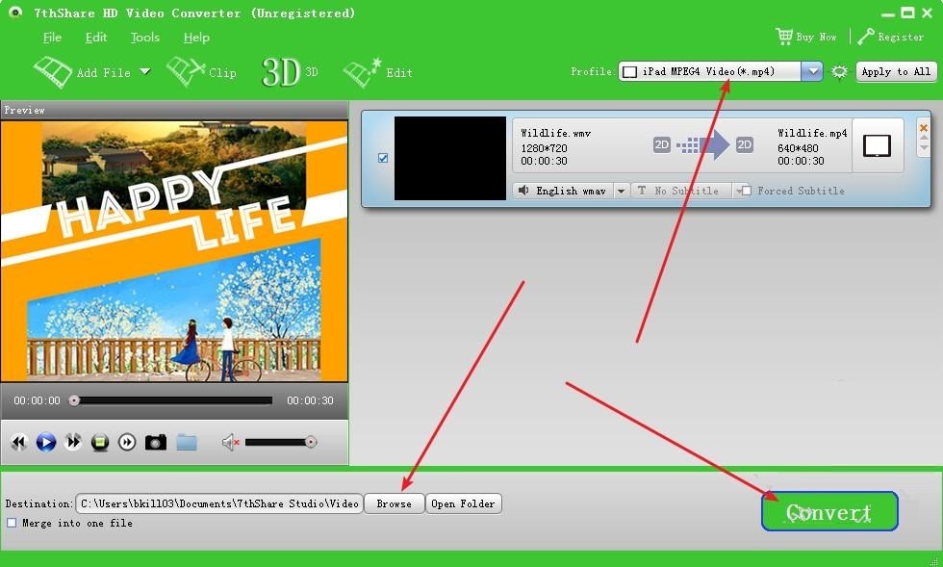Open the Clip tool
The image size is (943, 567).
click(x=201, y=72)
